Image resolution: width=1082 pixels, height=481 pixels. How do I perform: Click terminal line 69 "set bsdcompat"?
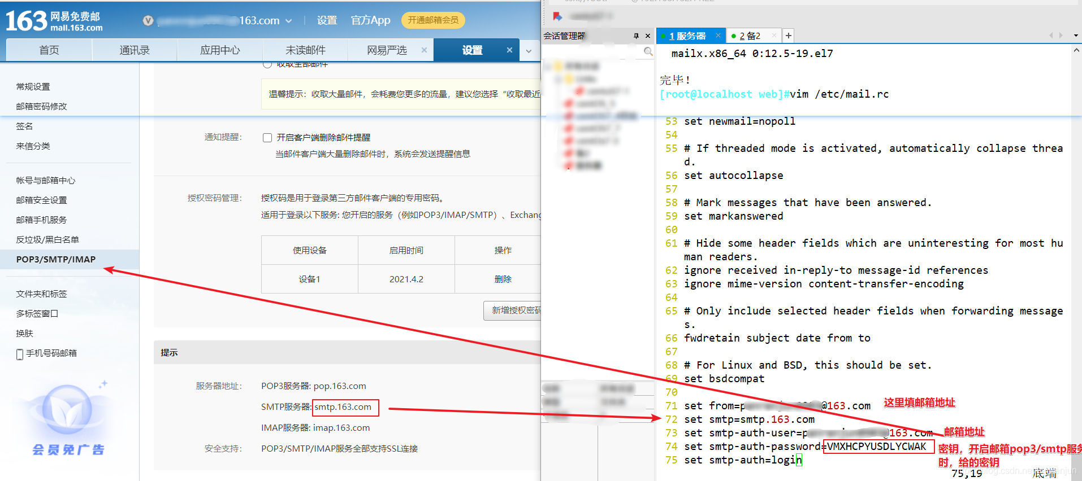pyautogui.click(x=724, y=379)
